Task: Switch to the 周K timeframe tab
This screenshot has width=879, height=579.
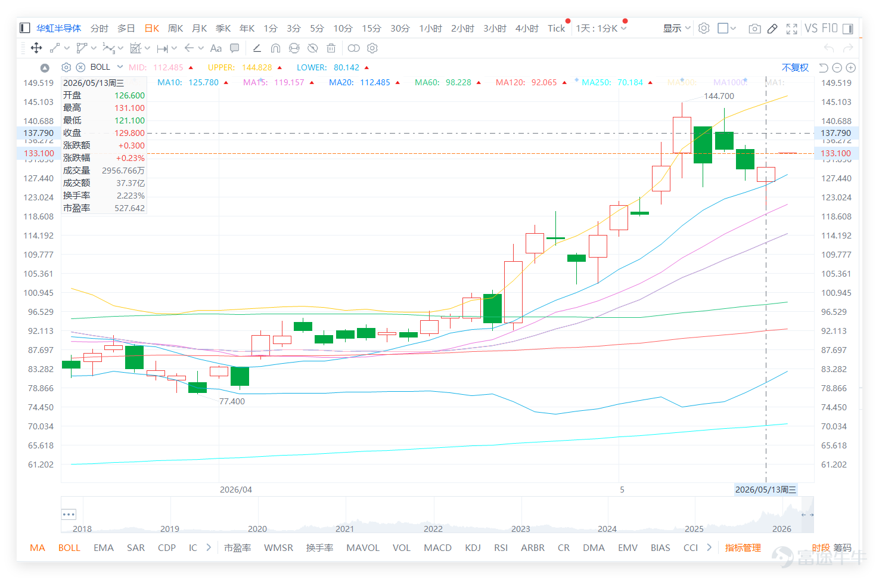Action: tap(175, 28)
